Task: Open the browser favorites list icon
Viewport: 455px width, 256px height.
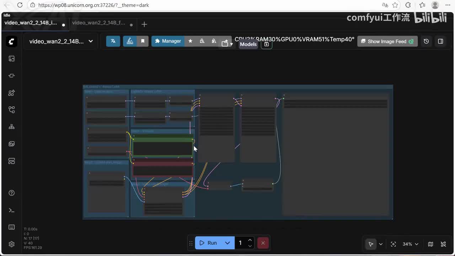Action: 422,5
